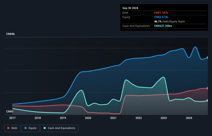Click the Equity row label in tooltip
Image resolution: width=212 pixels, height=136 pixels.
[126, 17]
